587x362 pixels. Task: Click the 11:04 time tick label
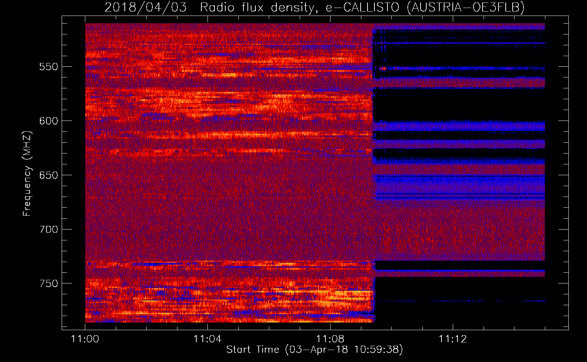coord(208,339)
